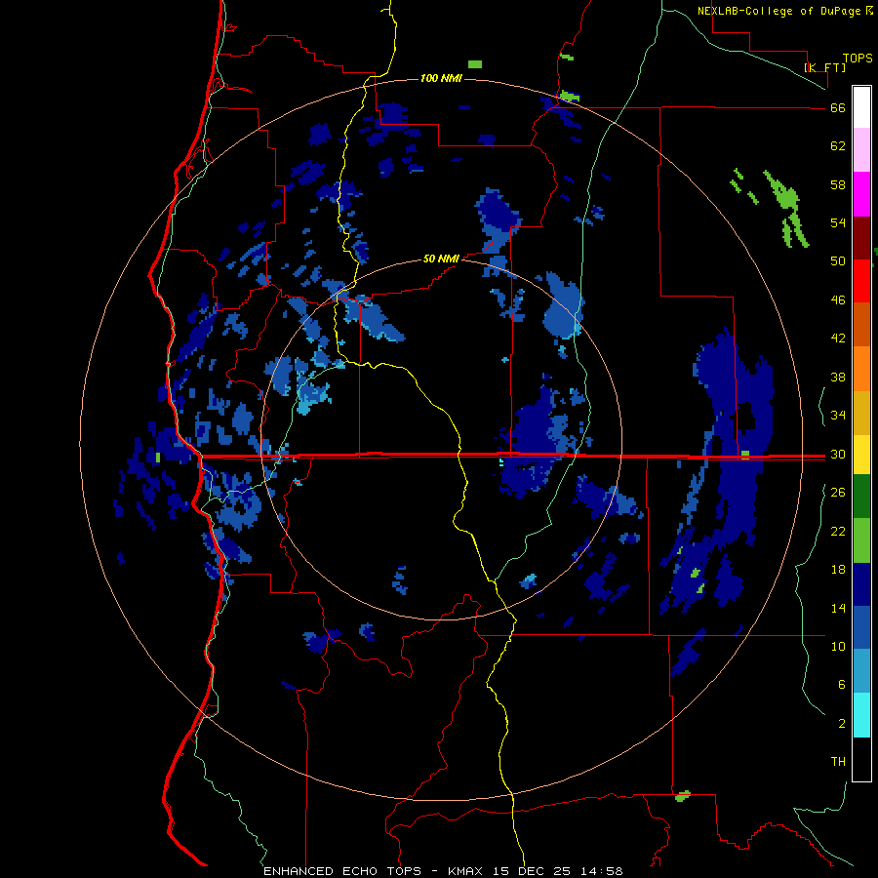
Task: Click the TOPS legend heading
Action: click(x=858, y=59)
